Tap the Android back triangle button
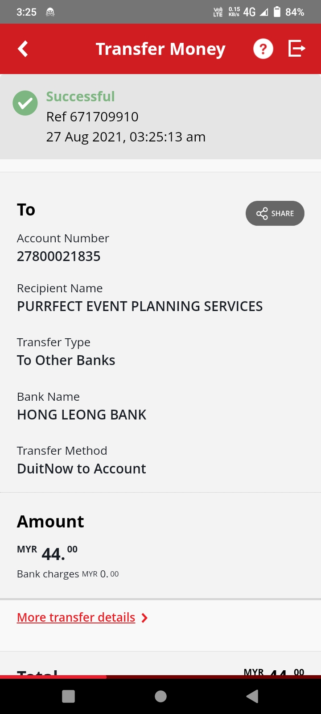The width and height of the screenshot is (321, 714). 252,696
